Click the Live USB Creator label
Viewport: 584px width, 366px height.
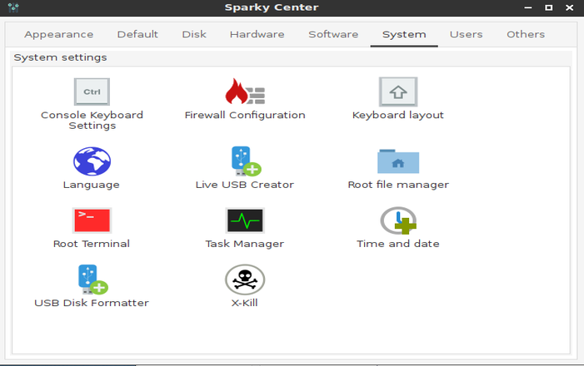click(245, 185)
